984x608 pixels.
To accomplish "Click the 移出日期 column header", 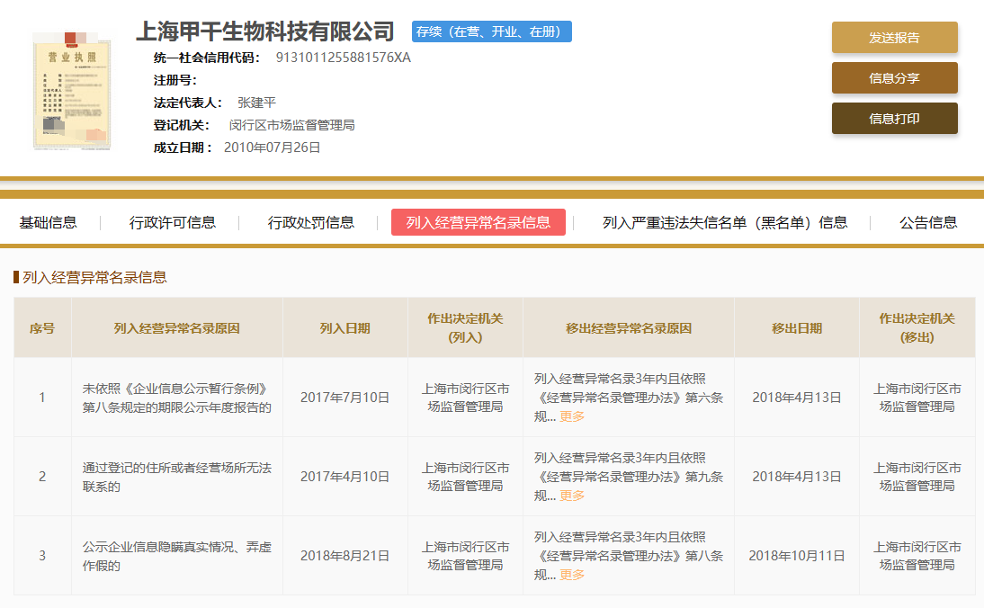I will [x=796, y=328].
